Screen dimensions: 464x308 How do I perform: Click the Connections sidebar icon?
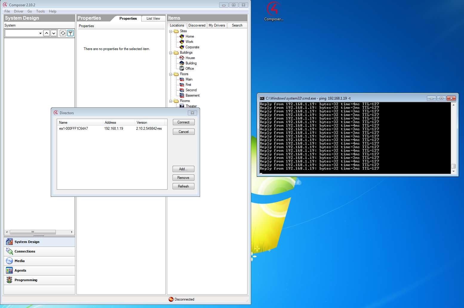(x=9, y=251)
